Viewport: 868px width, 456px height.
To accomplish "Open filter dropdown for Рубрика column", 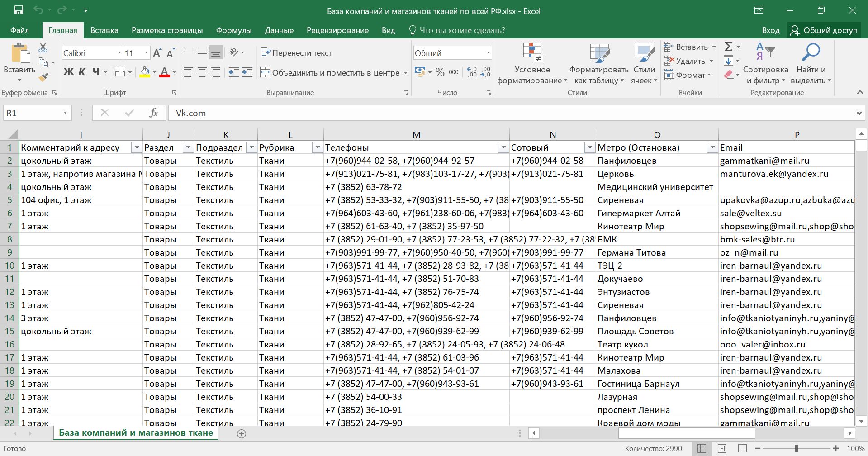I will (318, 147).
